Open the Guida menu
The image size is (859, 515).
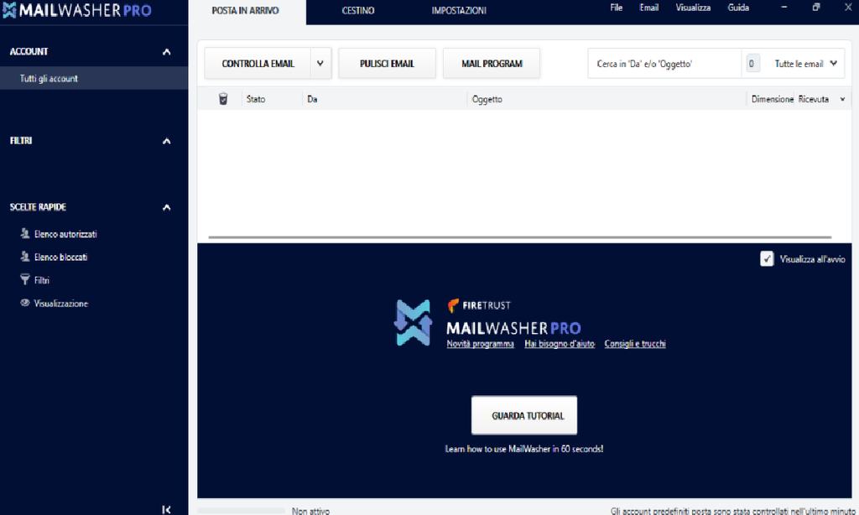point(738,8)
